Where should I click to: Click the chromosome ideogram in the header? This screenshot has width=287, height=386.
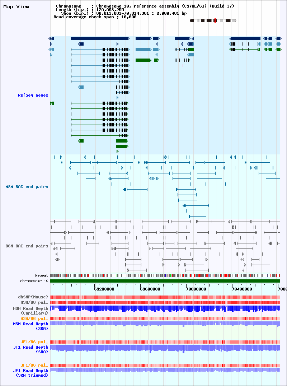pos(213,21)
